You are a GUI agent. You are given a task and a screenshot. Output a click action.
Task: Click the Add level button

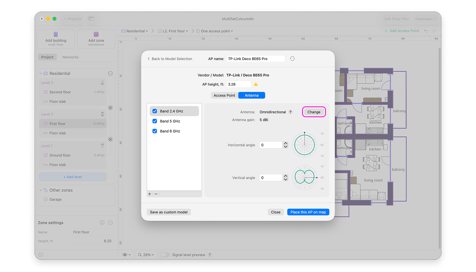73,177
